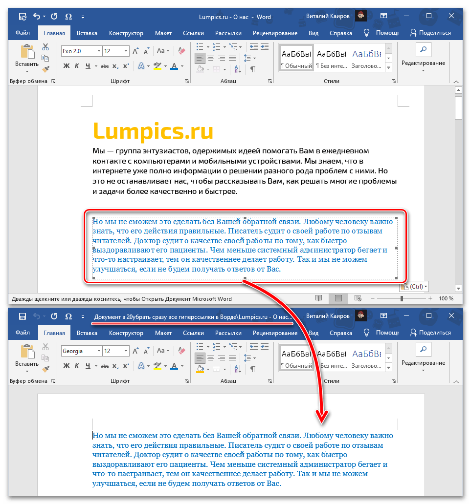The height and width of the screenshot is (504, 471).
Task: Open the Exo 2.0 font name dropdown
Action: tap(99, 51)
